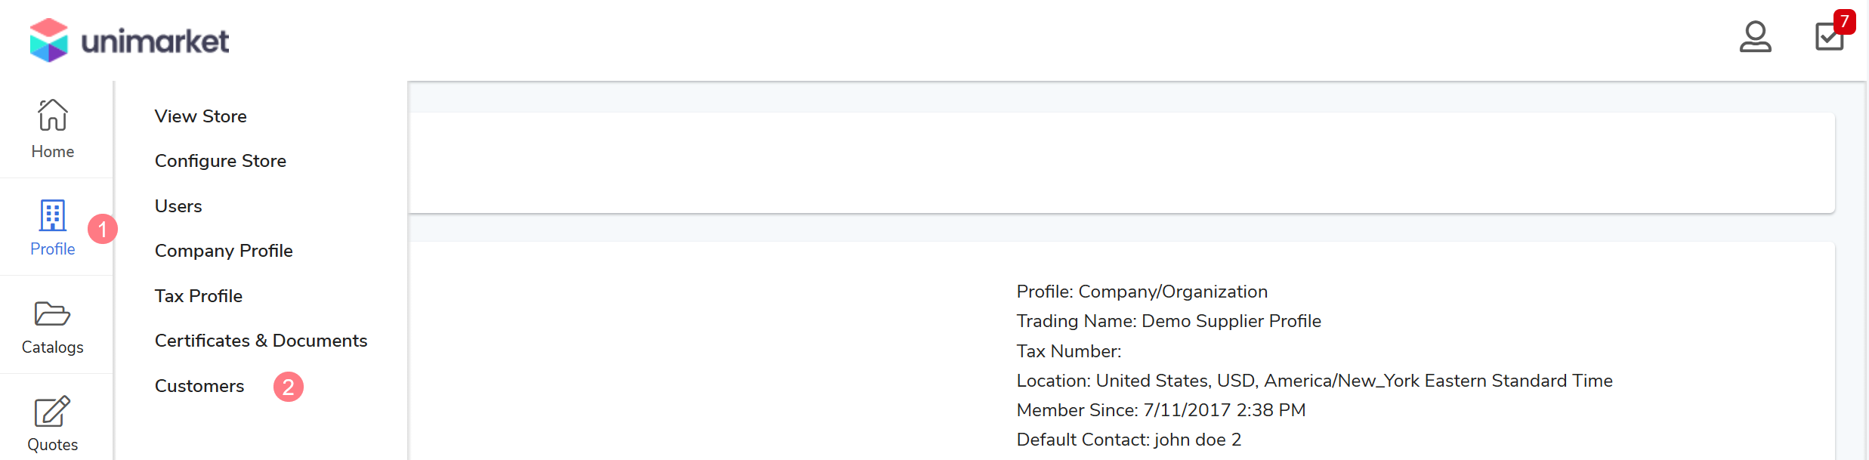This screenshot has width=1869, height=460.
Task: Open Configure Store
Action: click(x=221, y=161)
